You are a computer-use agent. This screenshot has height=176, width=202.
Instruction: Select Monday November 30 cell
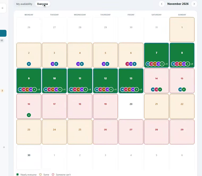pos(29,157)
